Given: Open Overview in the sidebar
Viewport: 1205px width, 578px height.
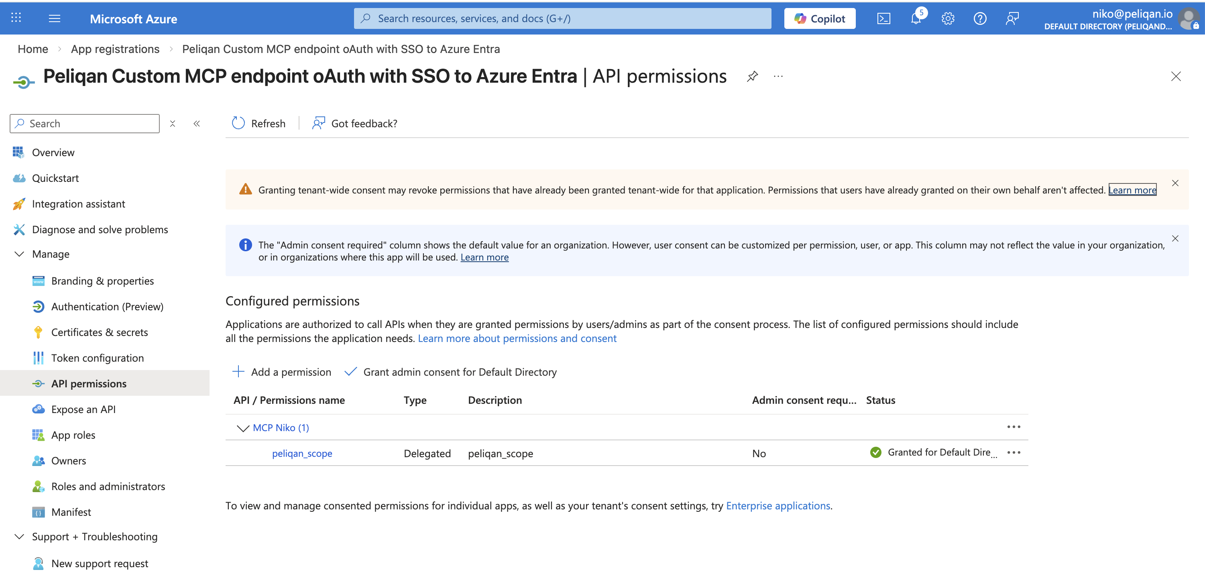Looking at the screenshot, I should [x=53, y=153].
